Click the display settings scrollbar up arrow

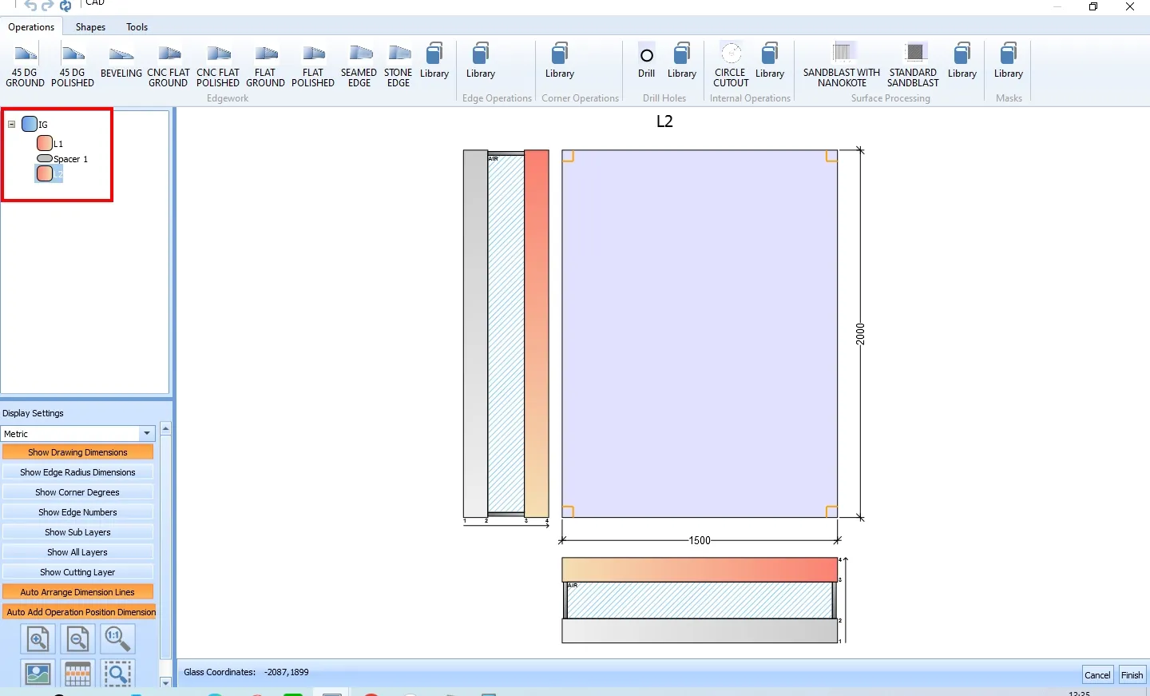(x=165, y=428)
